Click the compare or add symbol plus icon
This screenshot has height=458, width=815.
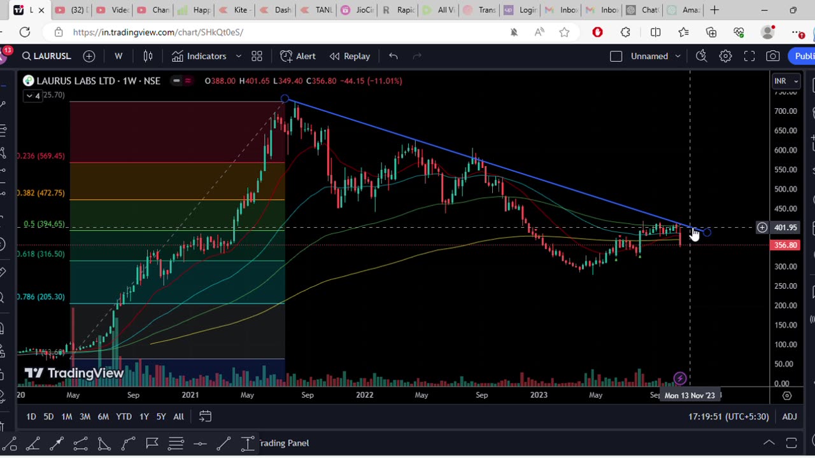89,56
